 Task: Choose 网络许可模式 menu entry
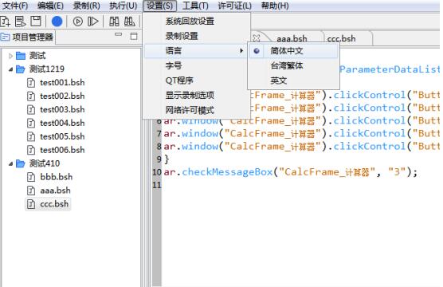197,110
